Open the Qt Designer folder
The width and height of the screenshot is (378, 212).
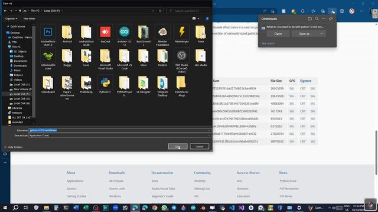(x=144, y=84)
